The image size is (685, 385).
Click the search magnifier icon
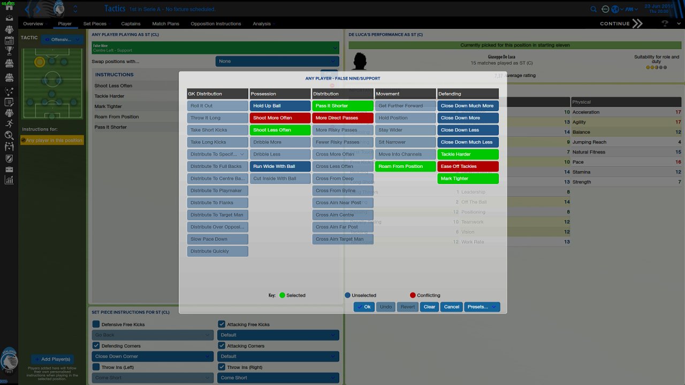(593, 9)
